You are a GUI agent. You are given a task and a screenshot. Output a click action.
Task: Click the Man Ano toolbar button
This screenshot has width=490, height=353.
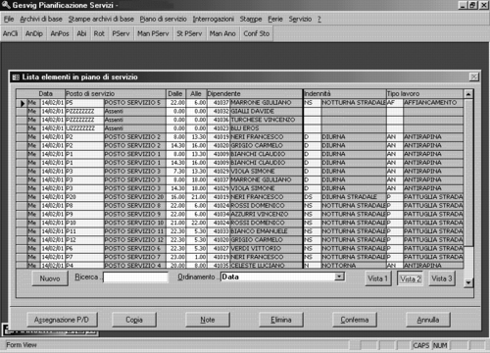[x=222, y=33]
